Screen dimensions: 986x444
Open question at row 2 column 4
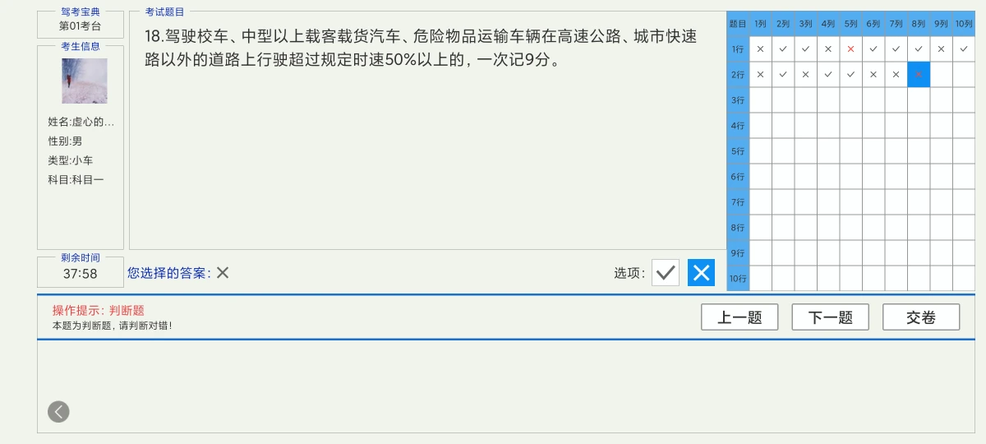pos(828,75)
